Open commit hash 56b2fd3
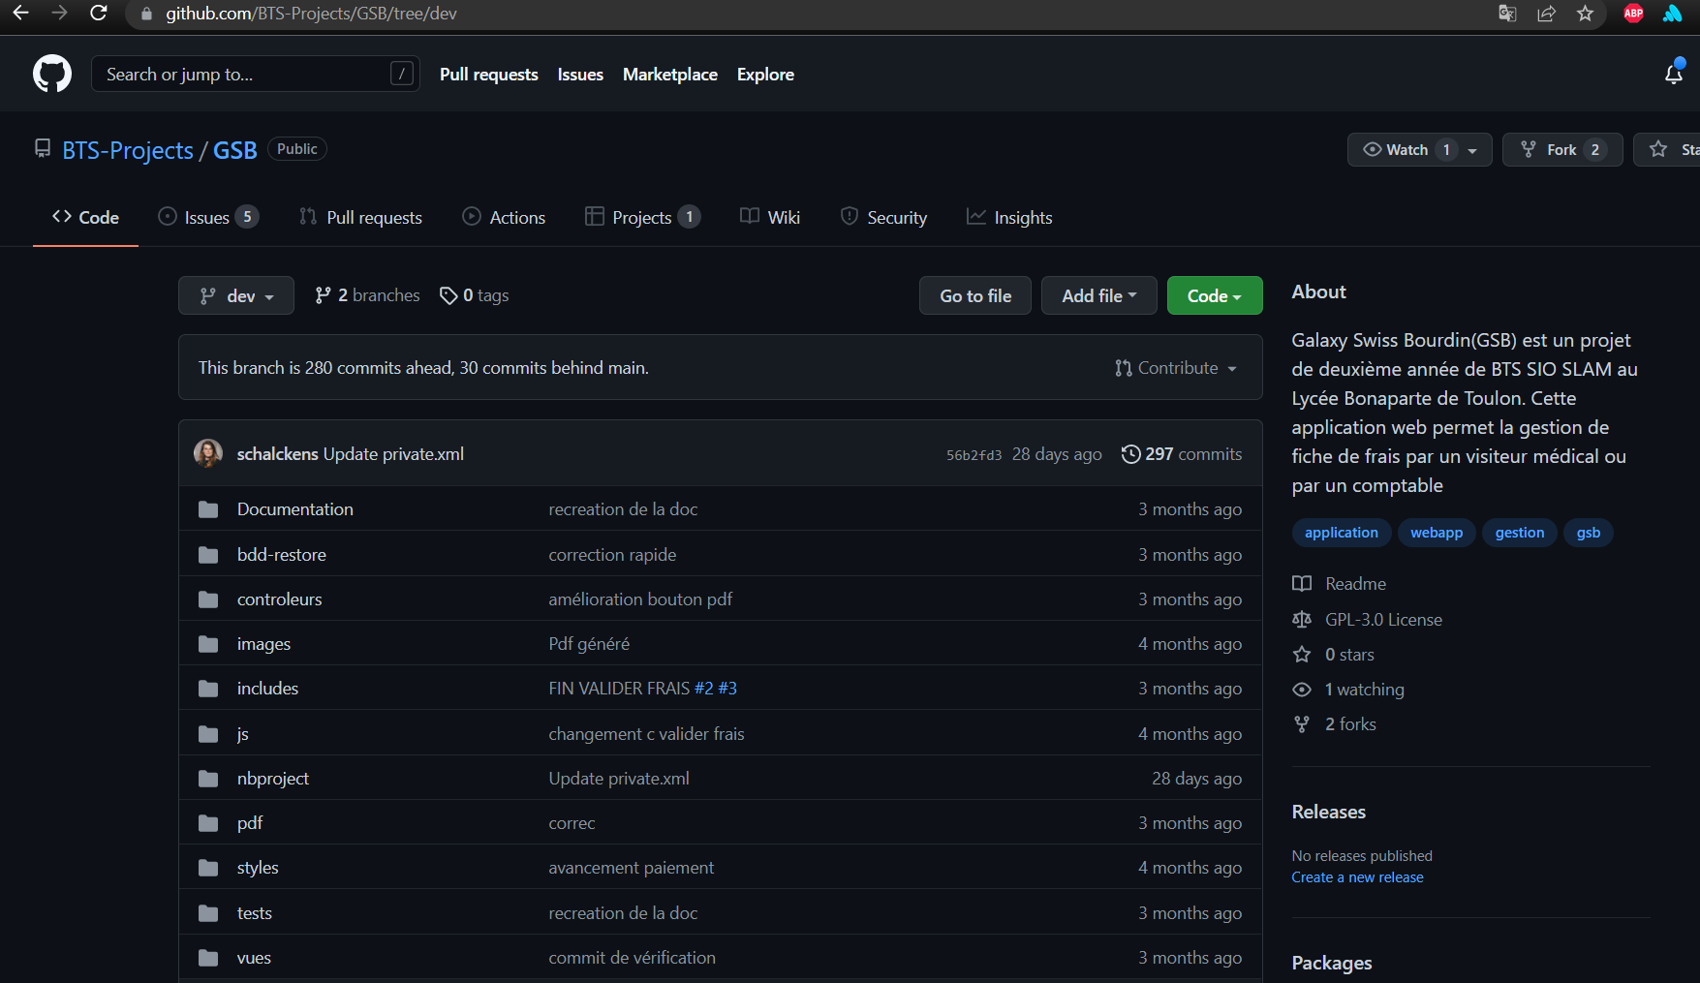The height and width of the screenshot is (983, 1700). (x=974, y=455)
